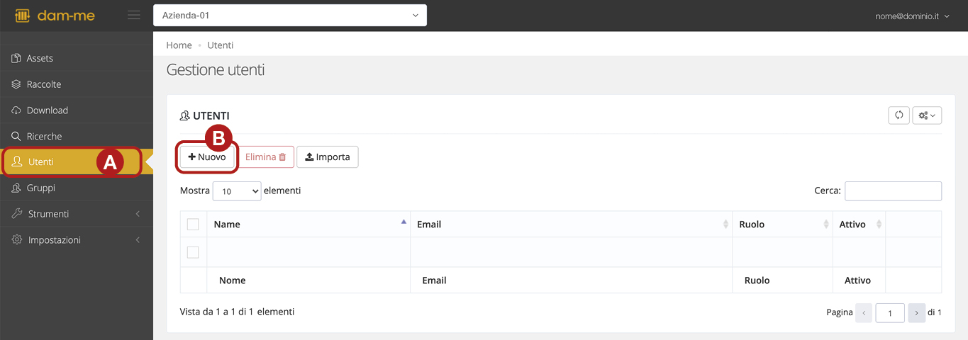The image size is (968, 340).
Task: Click the Download cloud icon
Action: pos(16,110)
